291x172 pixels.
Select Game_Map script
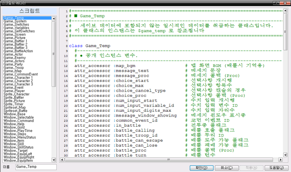pos(27,71)
